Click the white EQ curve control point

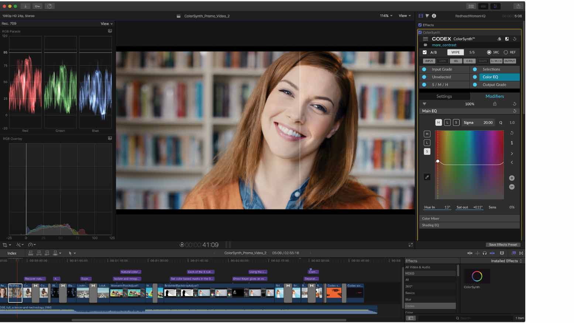(x=438, y=161)
